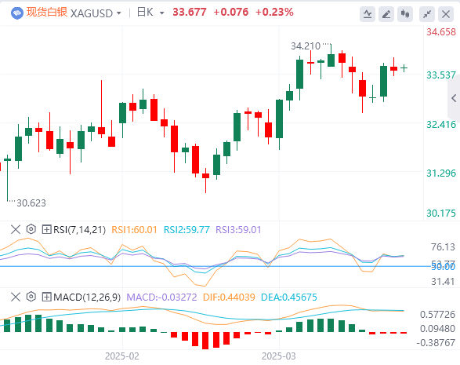460x365 pixels.
Task: Click the 33.537 price axis label
Action: point(441,75)
